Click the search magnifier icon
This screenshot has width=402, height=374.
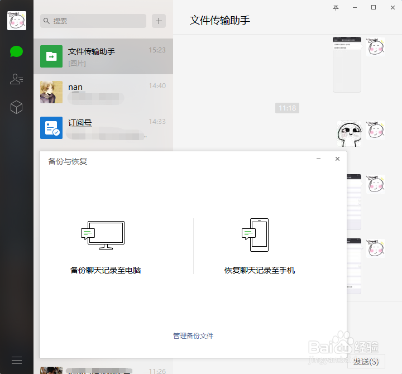click(x=46, y=21)
